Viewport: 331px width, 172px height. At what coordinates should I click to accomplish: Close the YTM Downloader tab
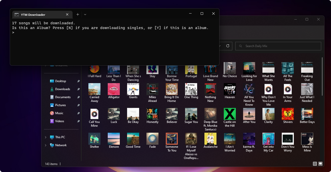click(x=67, y=15)
